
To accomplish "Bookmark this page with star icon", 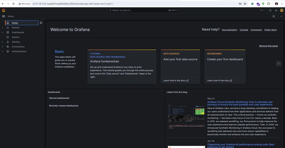I will [245, 3].
